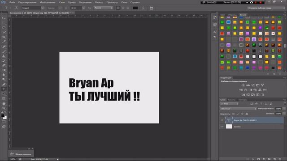Click the zoom percentage field in status bar
287x161 pixels.
(13, 159)
